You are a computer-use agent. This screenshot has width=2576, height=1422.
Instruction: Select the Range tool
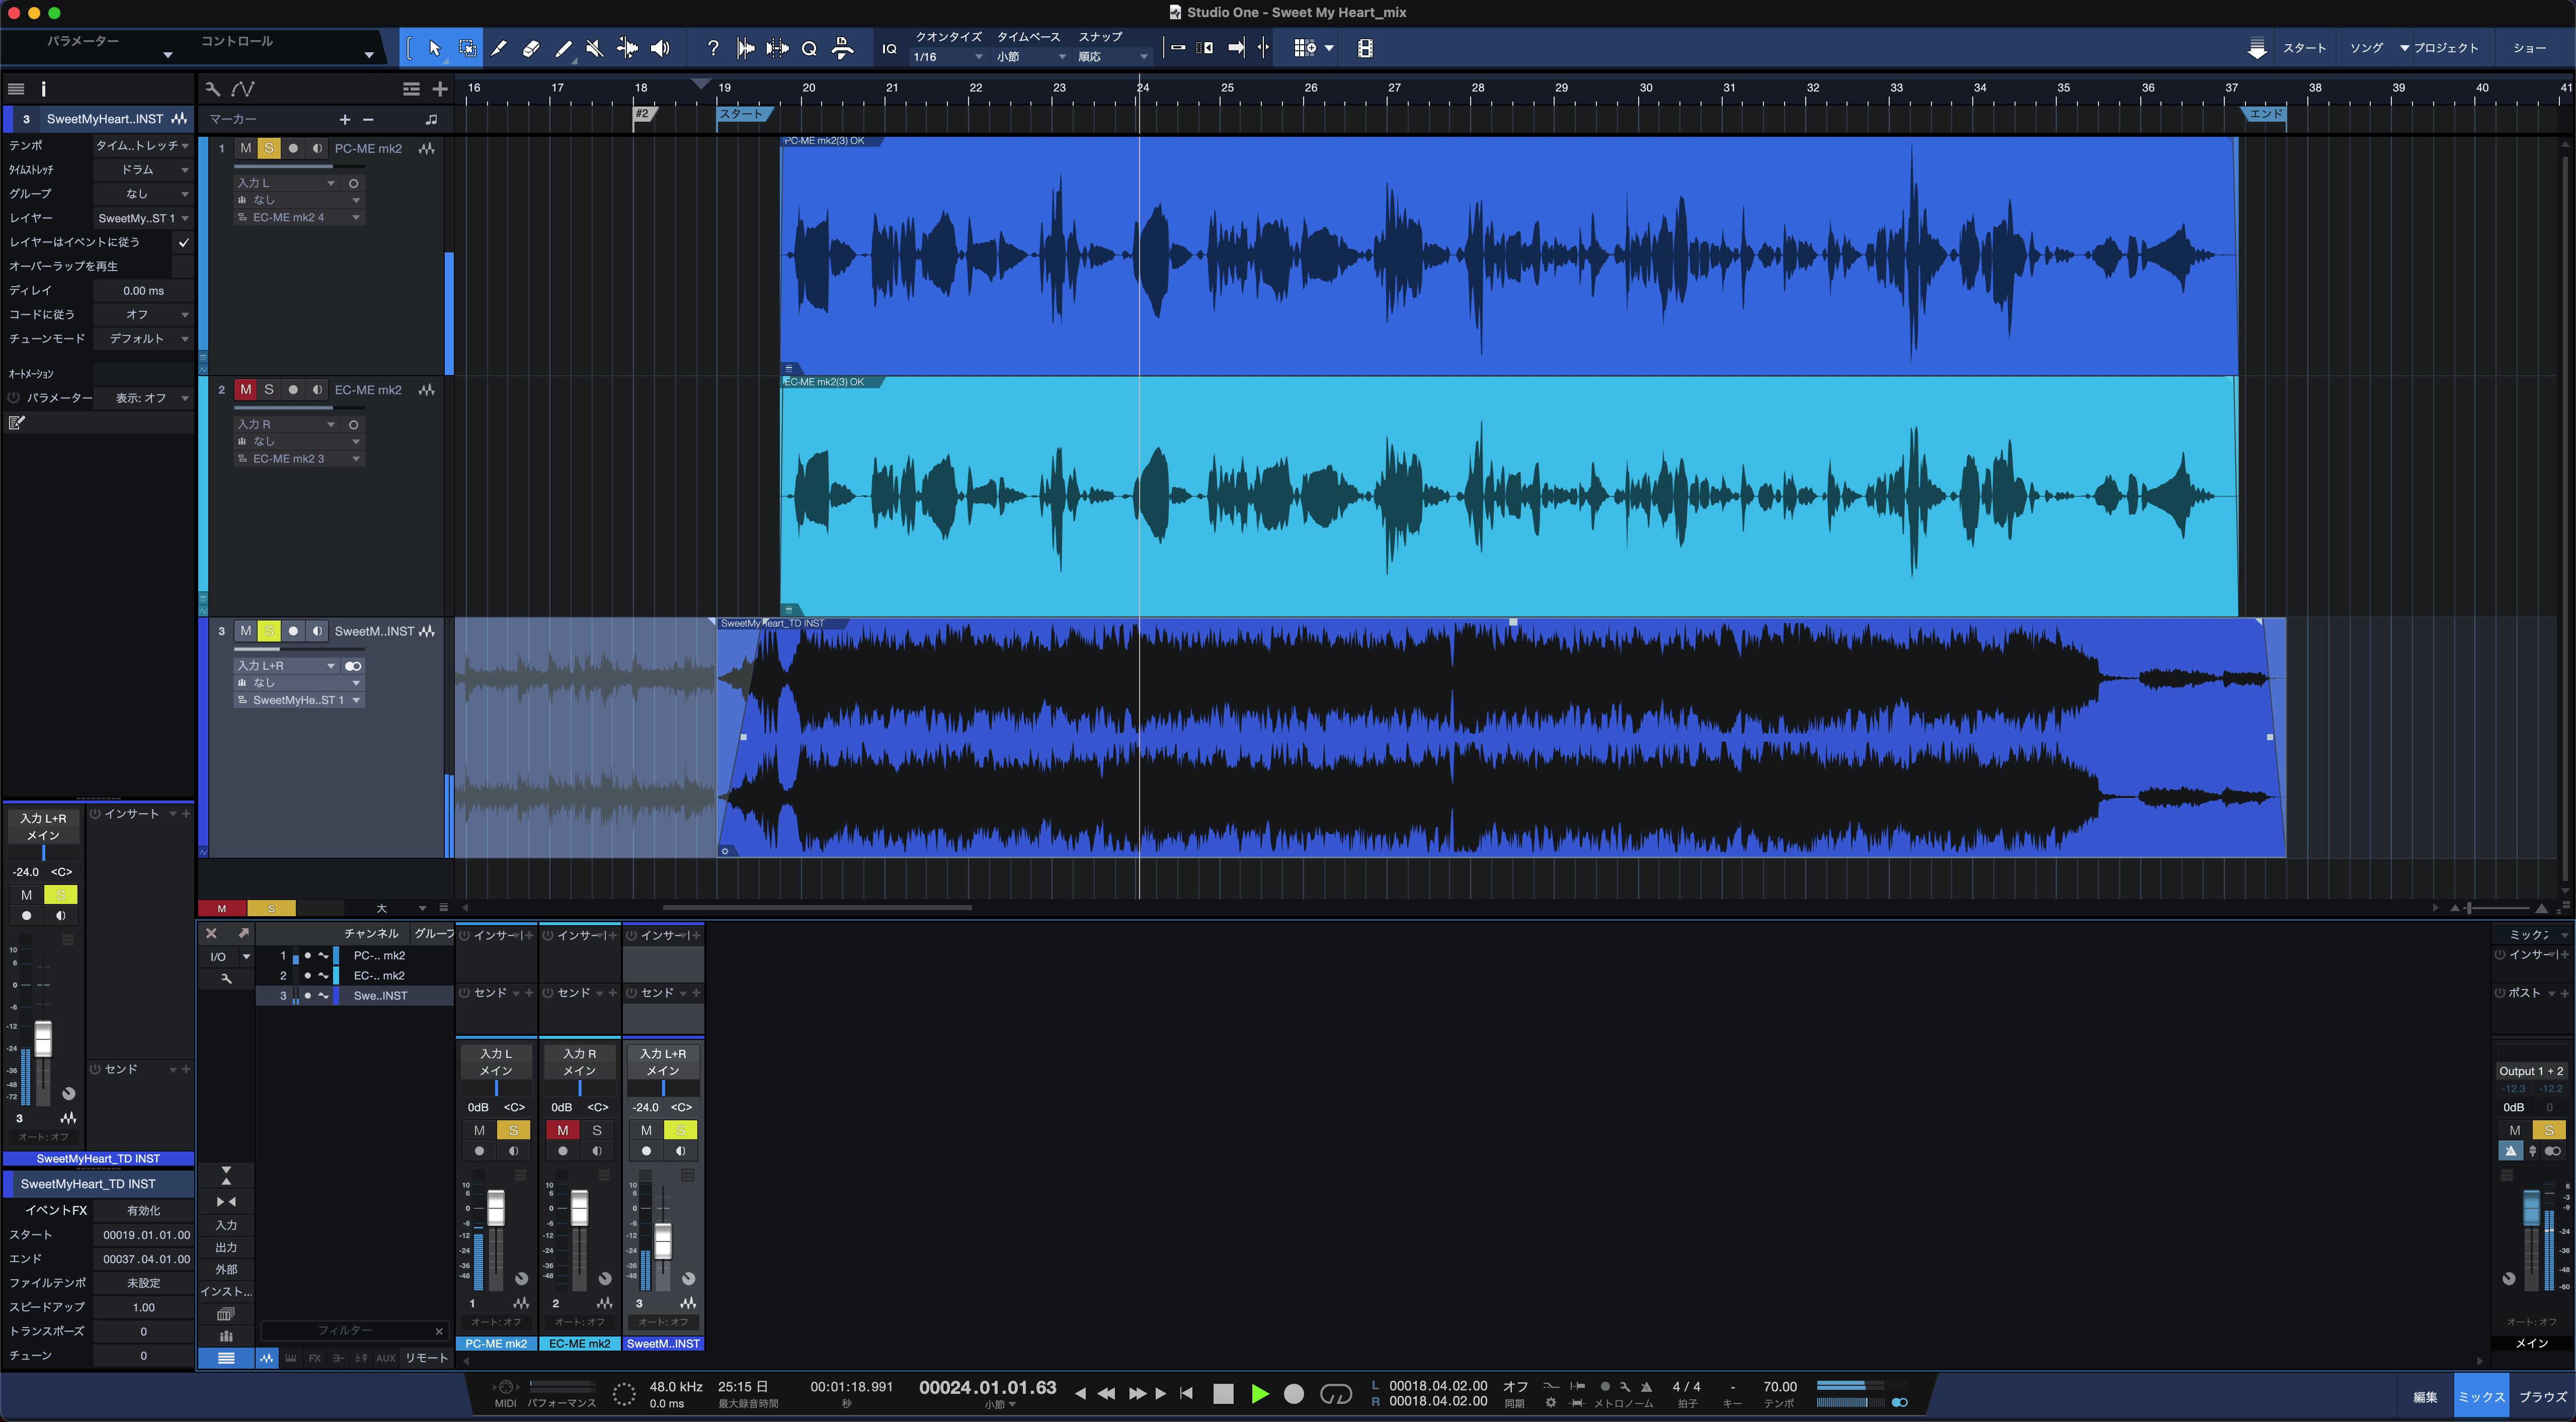click(467, 48)
